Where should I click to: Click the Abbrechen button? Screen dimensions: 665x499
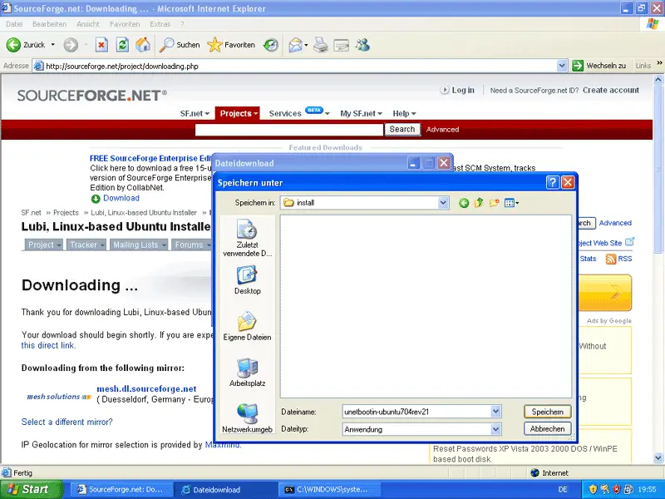(548, 428)
